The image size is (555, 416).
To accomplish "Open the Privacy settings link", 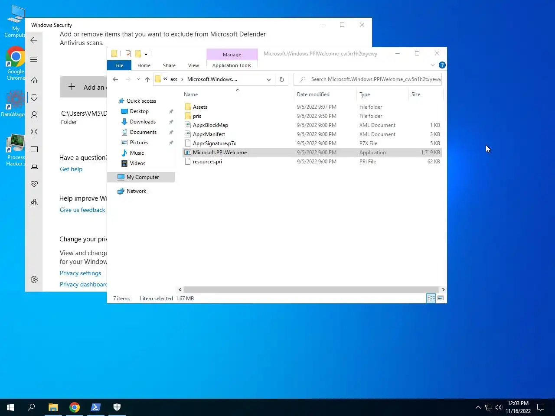I will coord(80,273).
